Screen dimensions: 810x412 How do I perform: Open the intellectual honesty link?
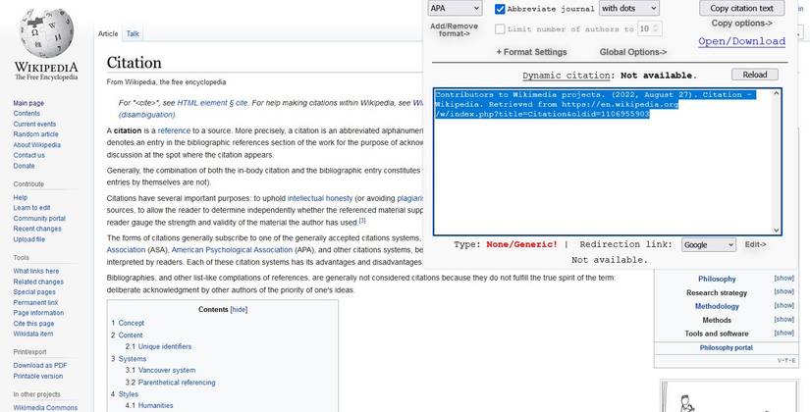[320, 198]
